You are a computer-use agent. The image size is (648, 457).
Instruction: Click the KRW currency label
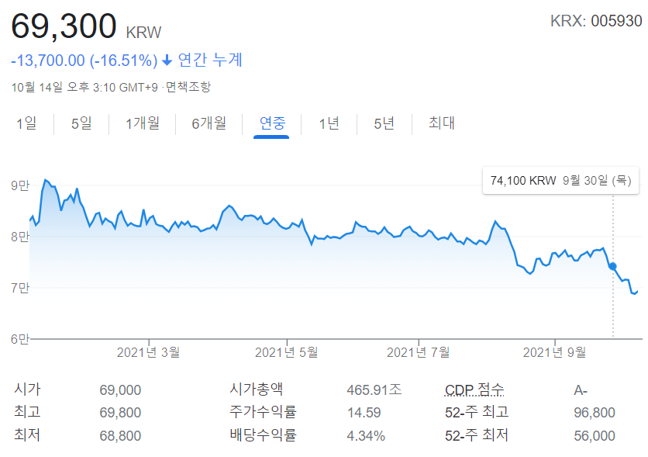[143, 33]
